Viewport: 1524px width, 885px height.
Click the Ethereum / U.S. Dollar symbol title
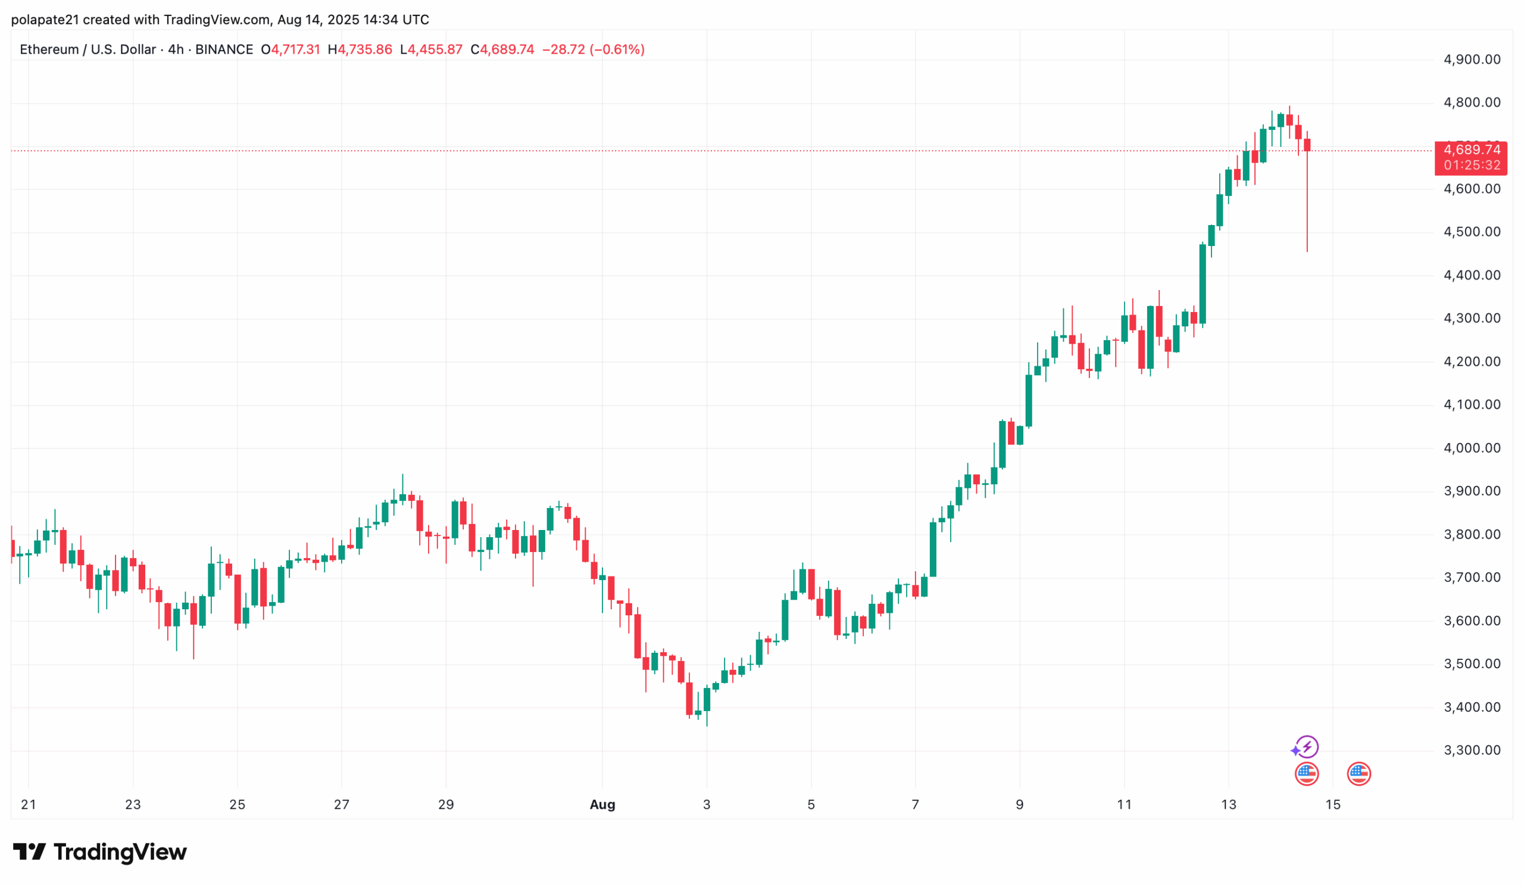coord(88,49)
